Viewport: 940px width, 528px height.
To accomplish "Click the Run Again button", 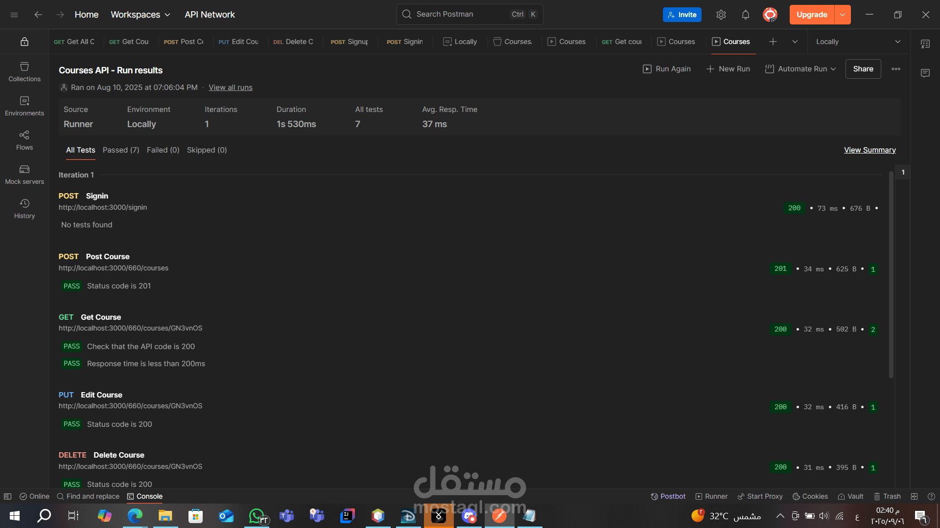I will (x=667, y=69).
